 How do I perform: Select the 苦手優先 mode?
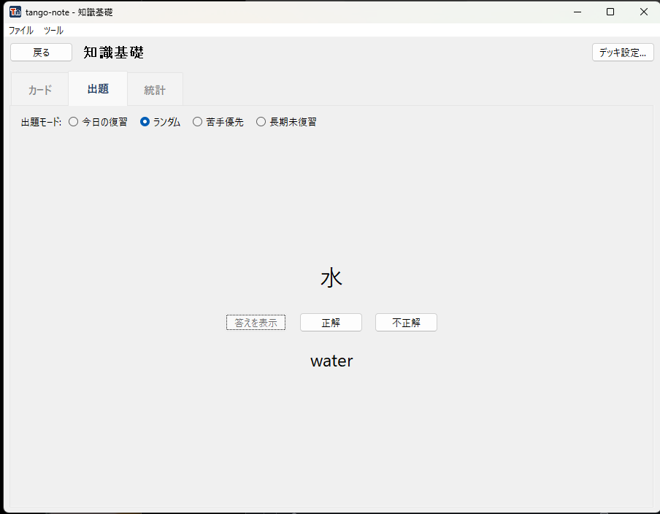click(218, 122)
